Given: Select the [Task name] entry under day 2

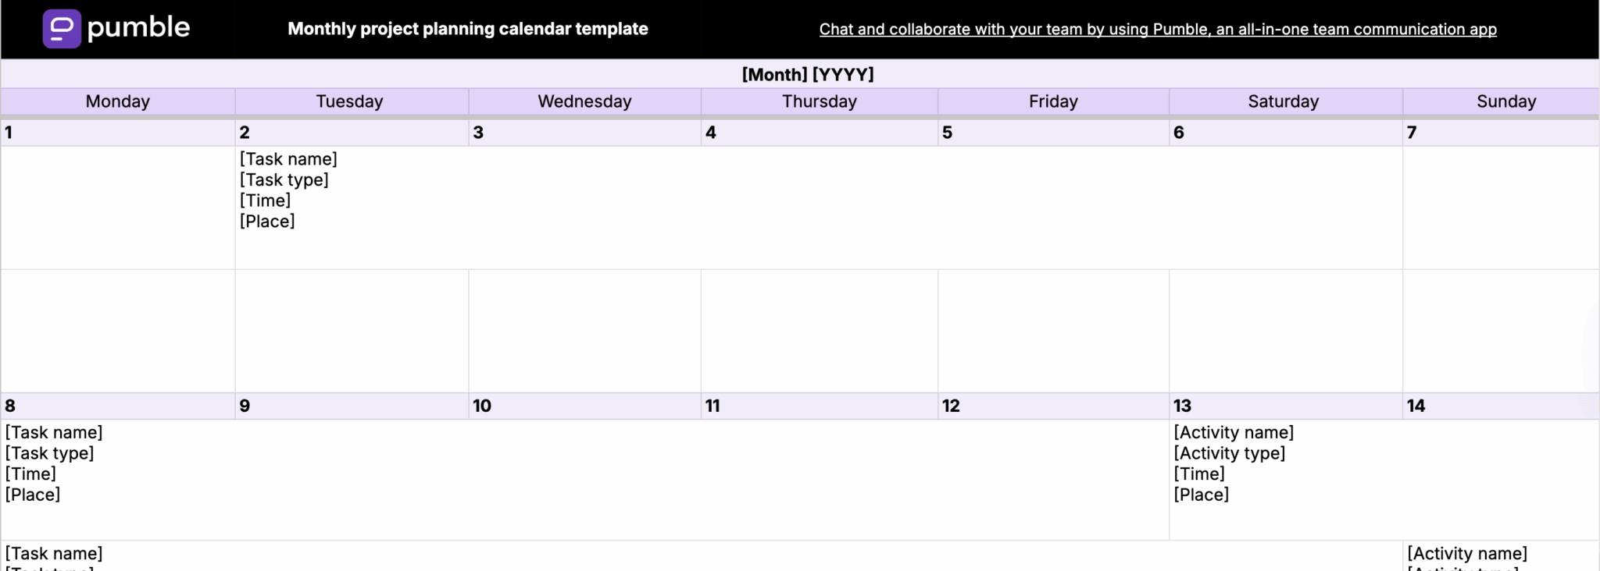Looking at the screenshot, I should (288, 159).
